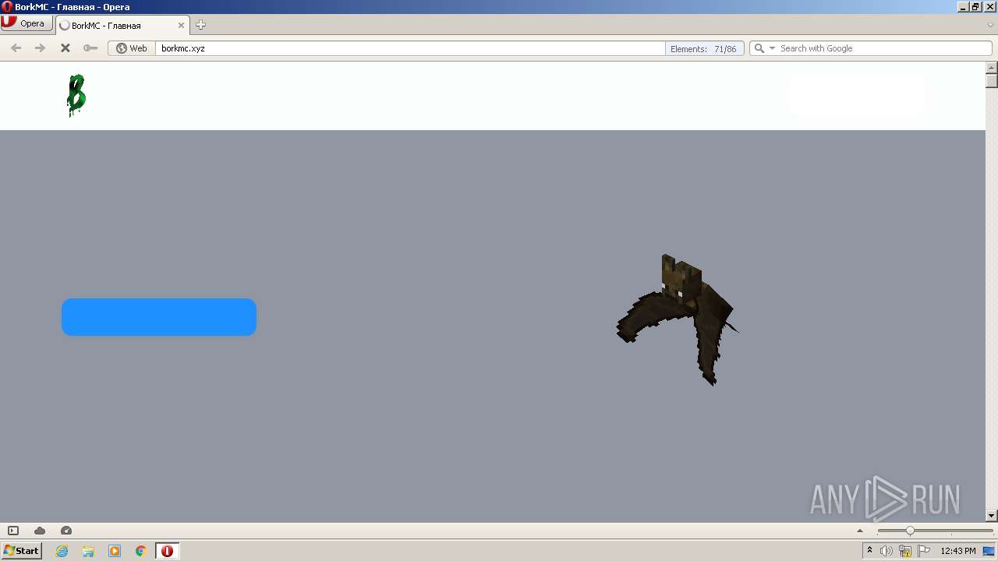Open a new tab with plus icon
998x561 pixels.
click(x=200, y=25)
